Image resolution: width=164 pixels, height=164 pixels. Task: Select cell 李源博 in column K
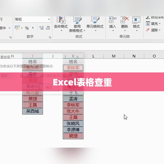click(x=73, y=129)
